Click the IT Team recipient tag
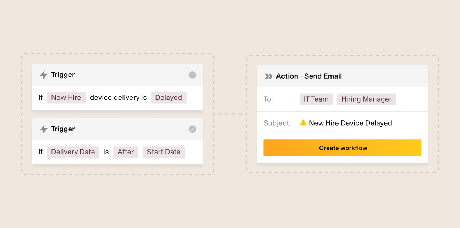The image size is (460, 228). pos(316,99)
